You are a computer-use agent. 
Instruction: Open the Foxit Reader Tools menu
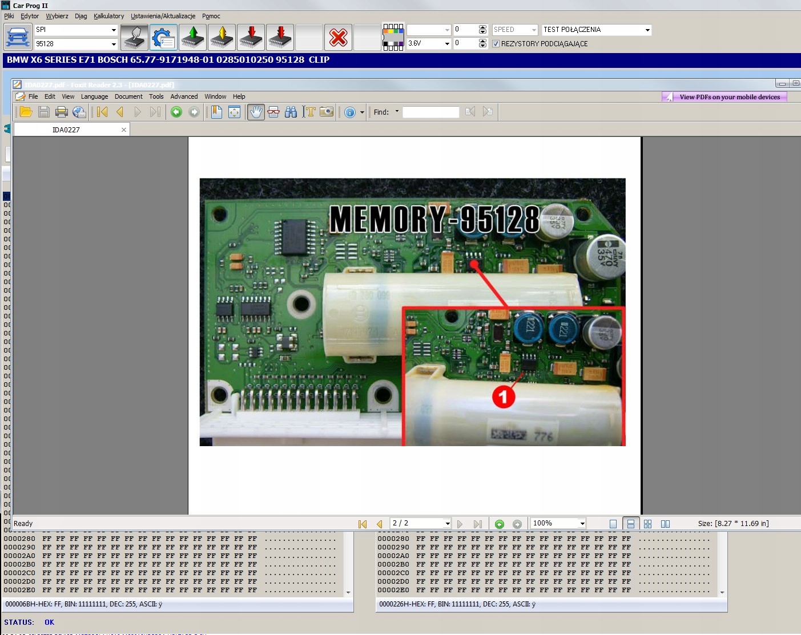coord(156,96)
